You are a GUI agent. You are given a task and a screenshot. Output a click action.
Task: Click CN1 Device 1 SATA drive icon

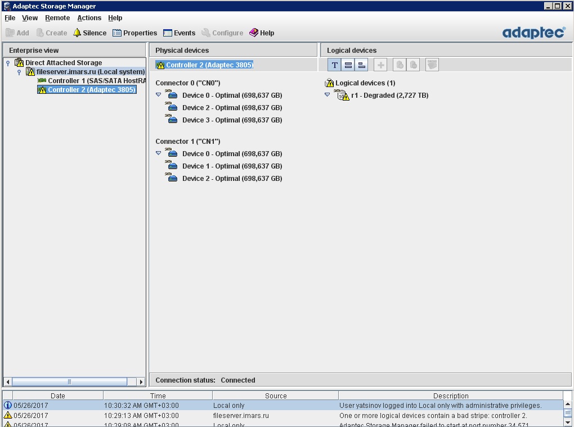(171, 166)
